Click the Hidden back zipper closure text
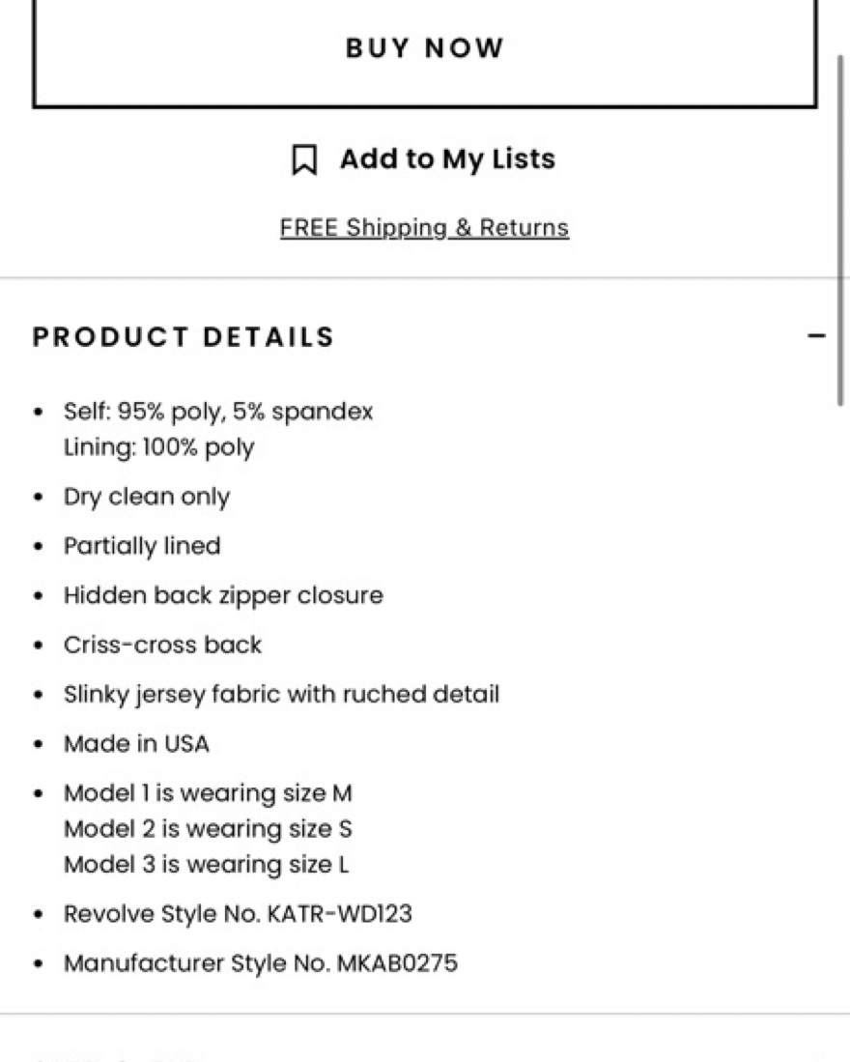The image size is (850, 1062). point(223,595)
